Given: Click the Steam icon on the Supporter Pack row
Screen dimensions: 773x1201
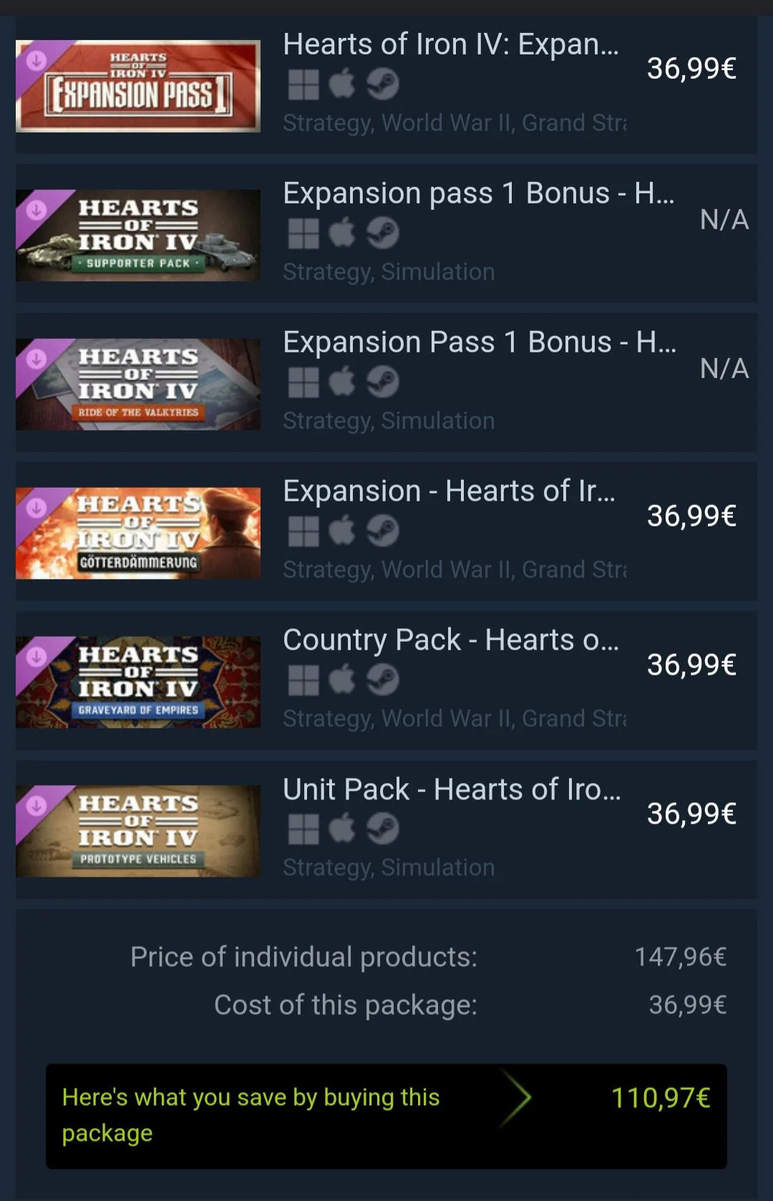Looking at the screenshot, I should (384, 233).
